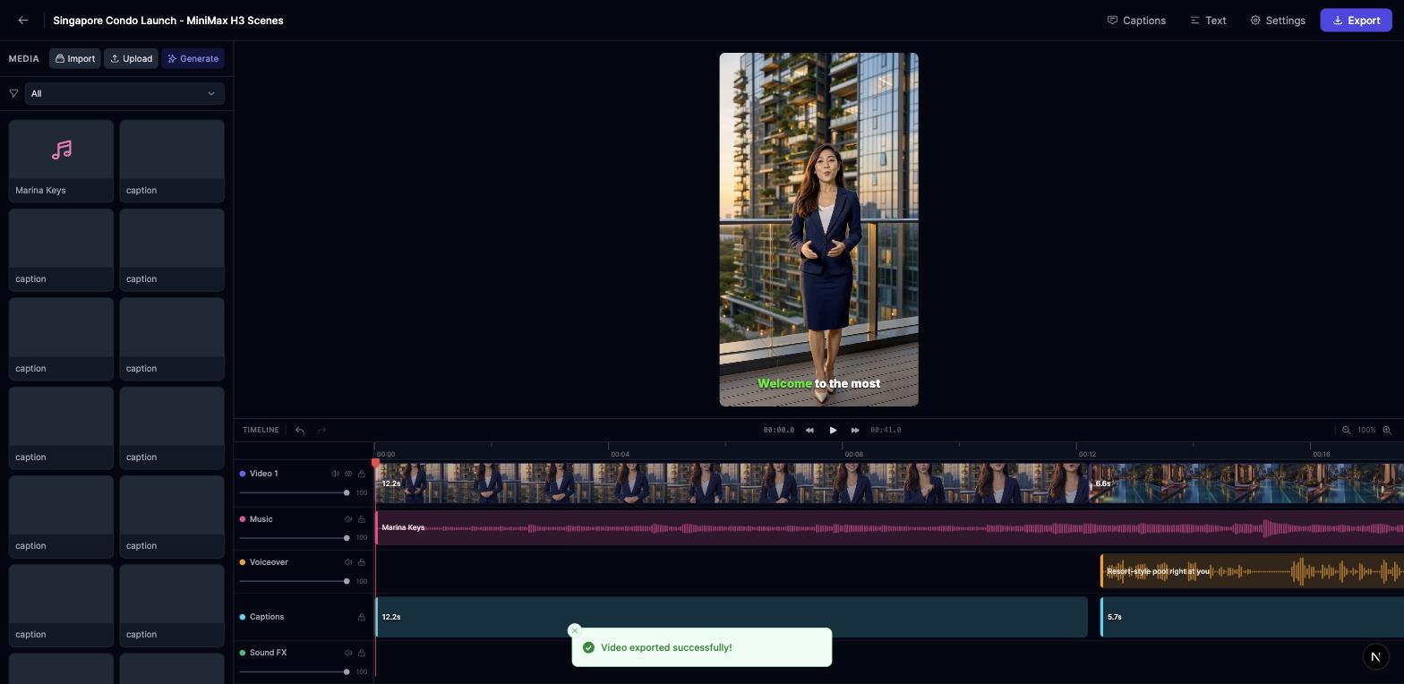The height and width of the screenshot is (684, 1404).
Task: Zoom in the timeline
Action: 1387,430
